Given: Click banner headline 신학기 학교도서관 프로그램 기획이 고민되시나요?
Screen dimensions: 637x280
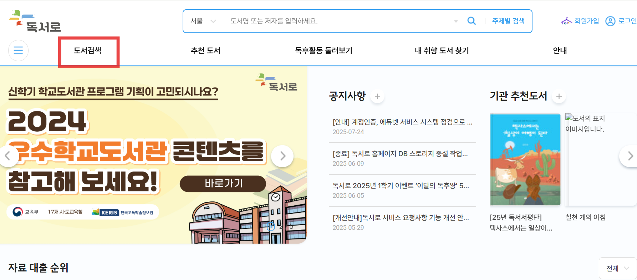Looking at the screenshot, I should 113,92.
